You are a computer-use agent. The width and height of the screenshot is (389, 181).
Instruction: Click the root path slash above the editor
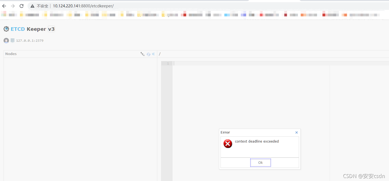(159, 54)
